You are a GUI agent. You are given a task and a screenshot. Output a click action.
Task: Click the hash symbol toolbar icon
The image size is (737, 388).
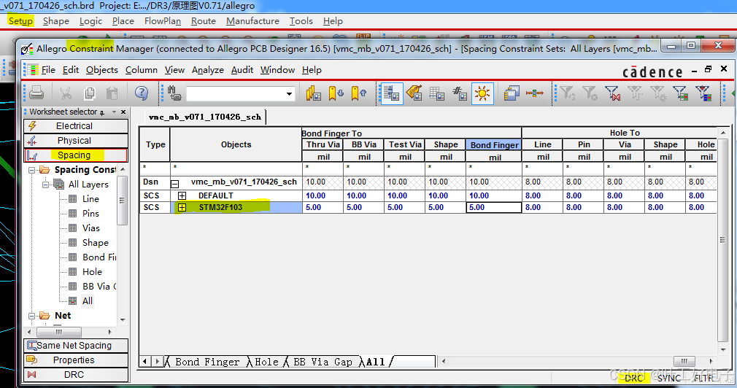tap(460, 93)
